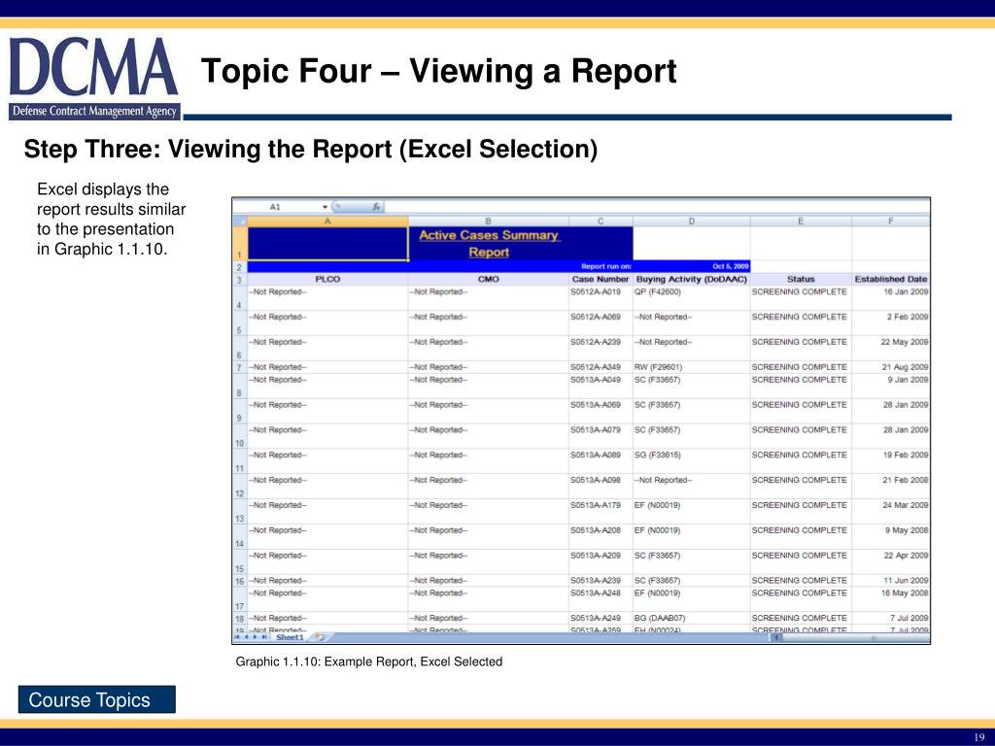Click case number S0513A-A069
Image resolution: width=995 pixels, height=746 pixels.
tap(596, 405)
